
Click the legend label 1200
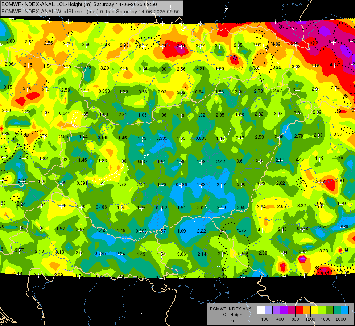pos(310,319)
